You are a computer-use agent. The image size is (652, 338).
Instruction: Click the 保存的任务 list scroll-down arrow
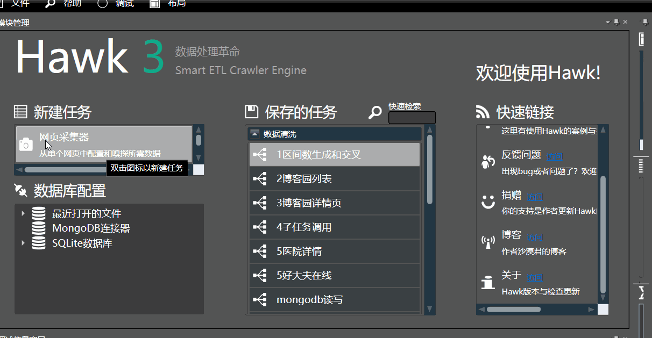coord(429,310)
